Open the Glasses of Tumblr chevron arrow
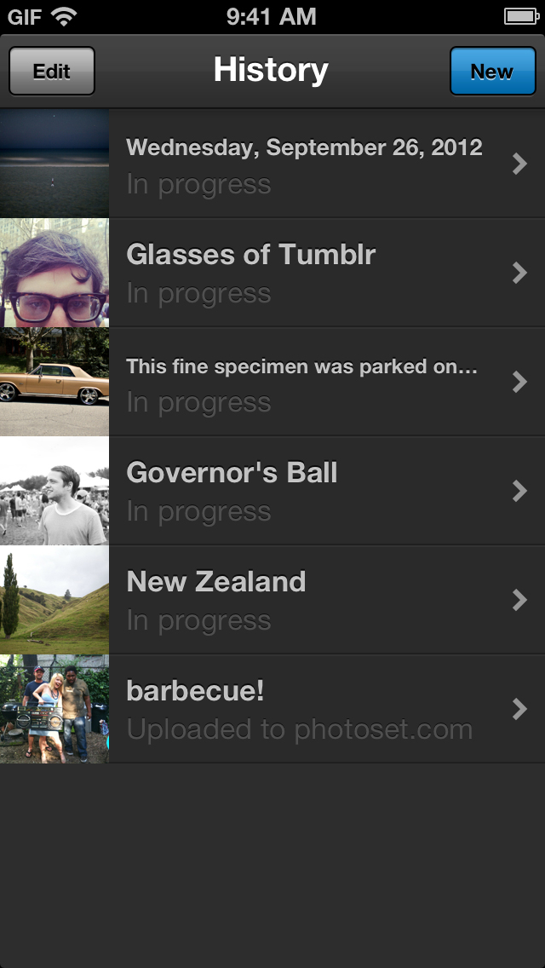The width and height of the screenshot is (545, 968). [x=519, y=273]
